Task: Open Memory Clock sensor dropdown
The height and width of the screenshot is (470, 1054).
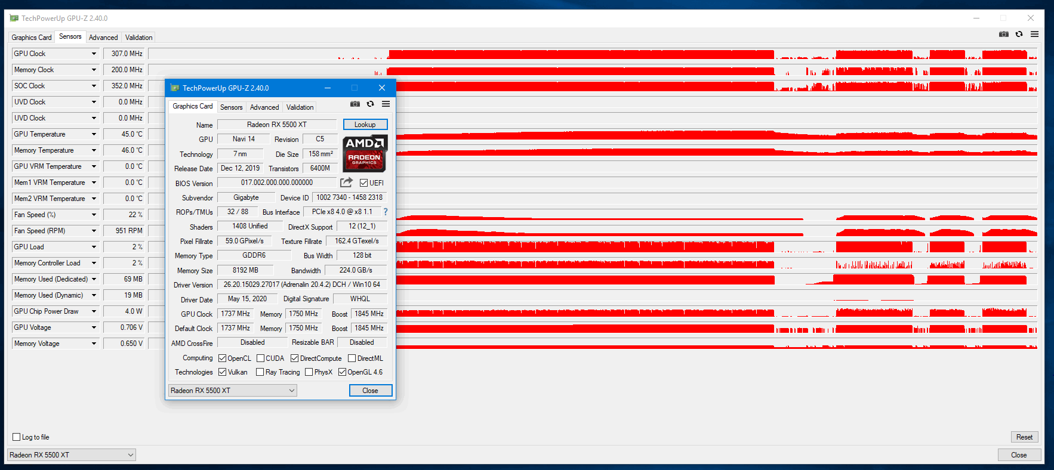Action: point(94,70)
